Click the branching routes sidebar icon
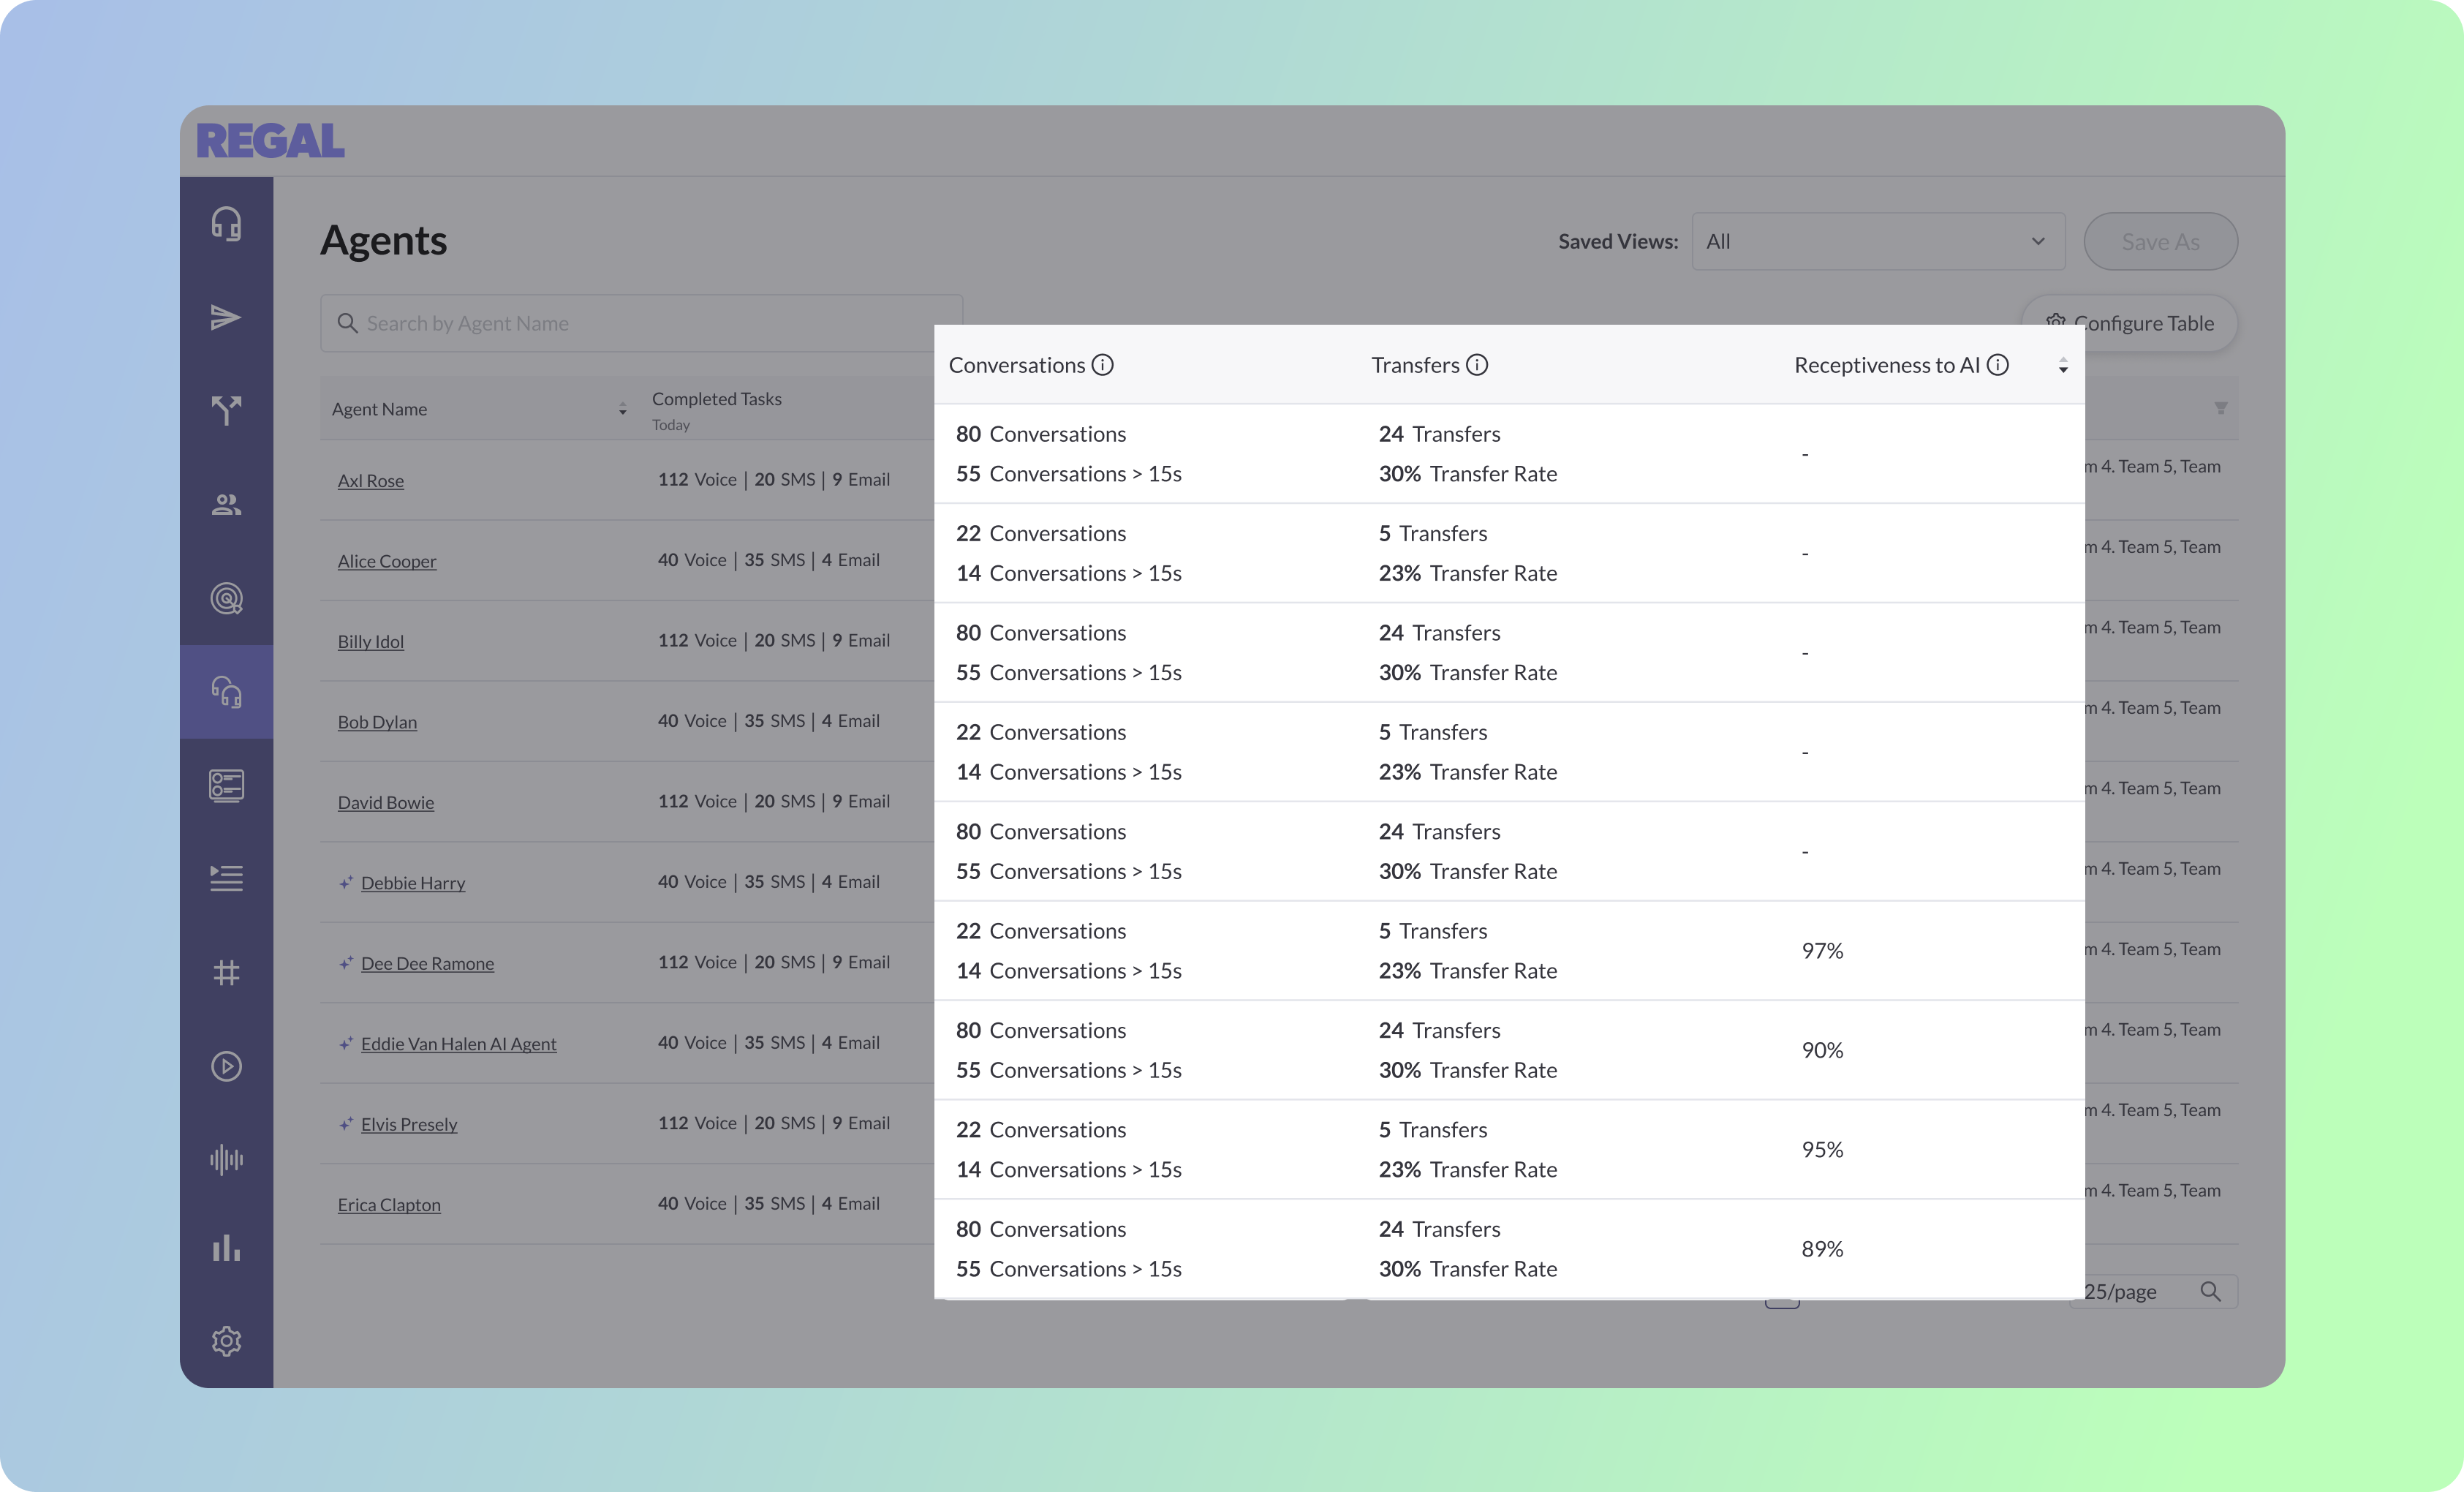This screenshot has width=2464, height=1492. coord(226,410)
